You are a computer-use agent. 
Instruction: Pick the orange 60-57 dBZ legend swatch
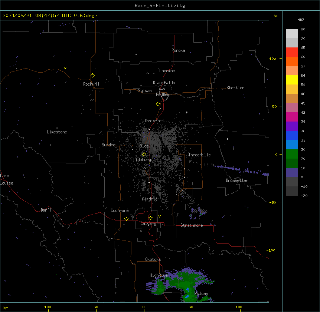292,61
